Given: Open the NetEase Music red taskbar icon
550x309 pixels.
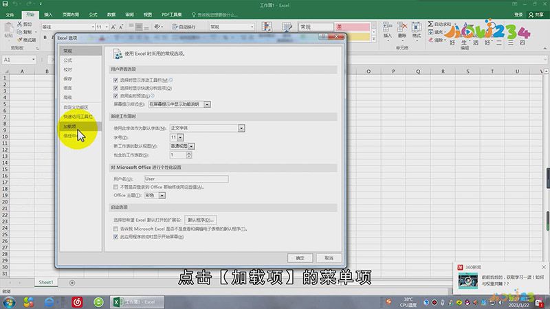Looking at the screenshot, I should coord(77,302).
